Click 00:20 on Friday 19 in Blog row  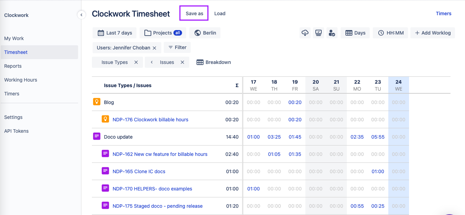[x=295, y=102]
